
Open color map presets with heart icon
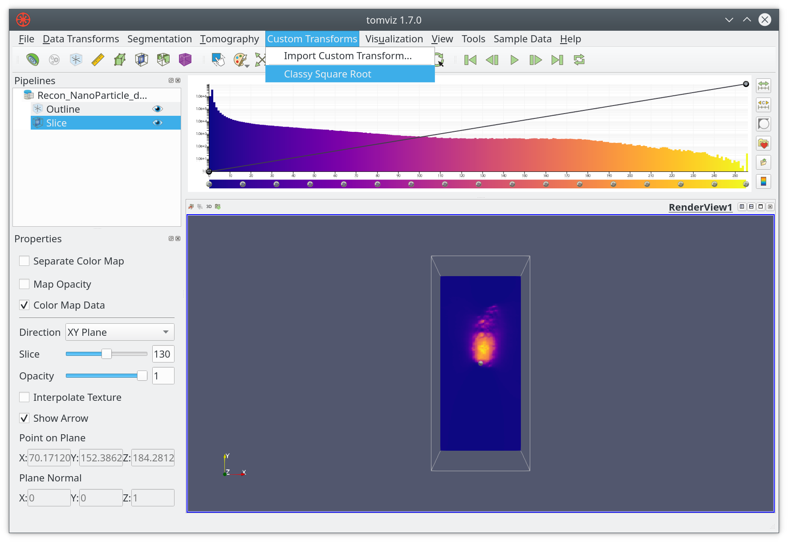pyautogui.click(x=764, y=143)
